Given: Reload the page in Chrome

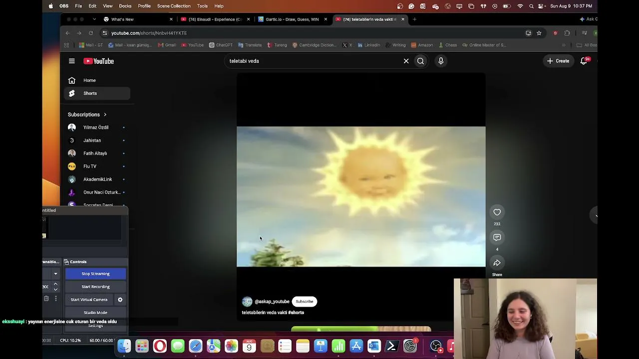Looking at the screenshot, I should pyautogui.click(x=91, y=33).
